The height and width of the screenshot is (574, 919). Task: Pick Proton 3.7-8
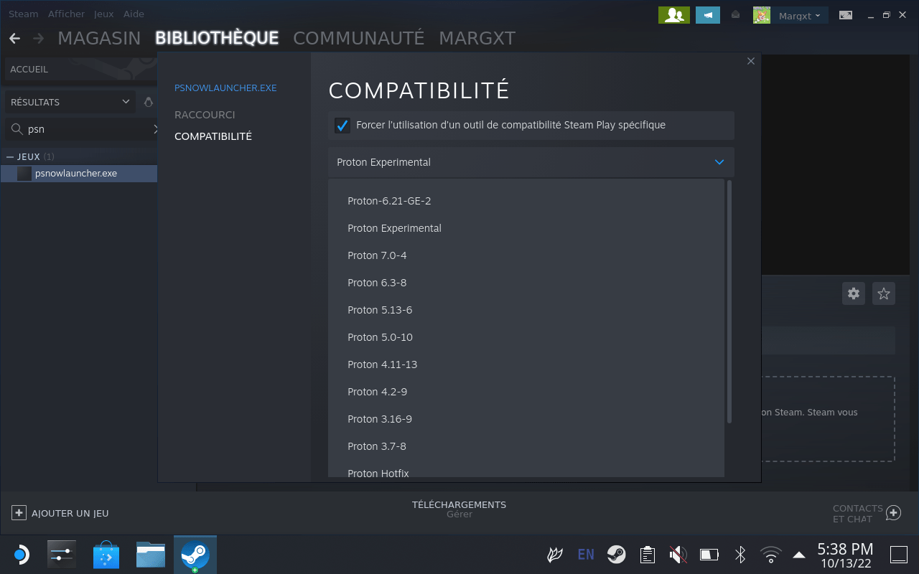[526, 446]
